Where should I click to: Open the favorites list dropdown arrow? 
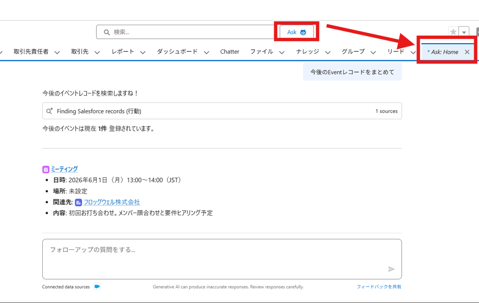pos(464,32)
